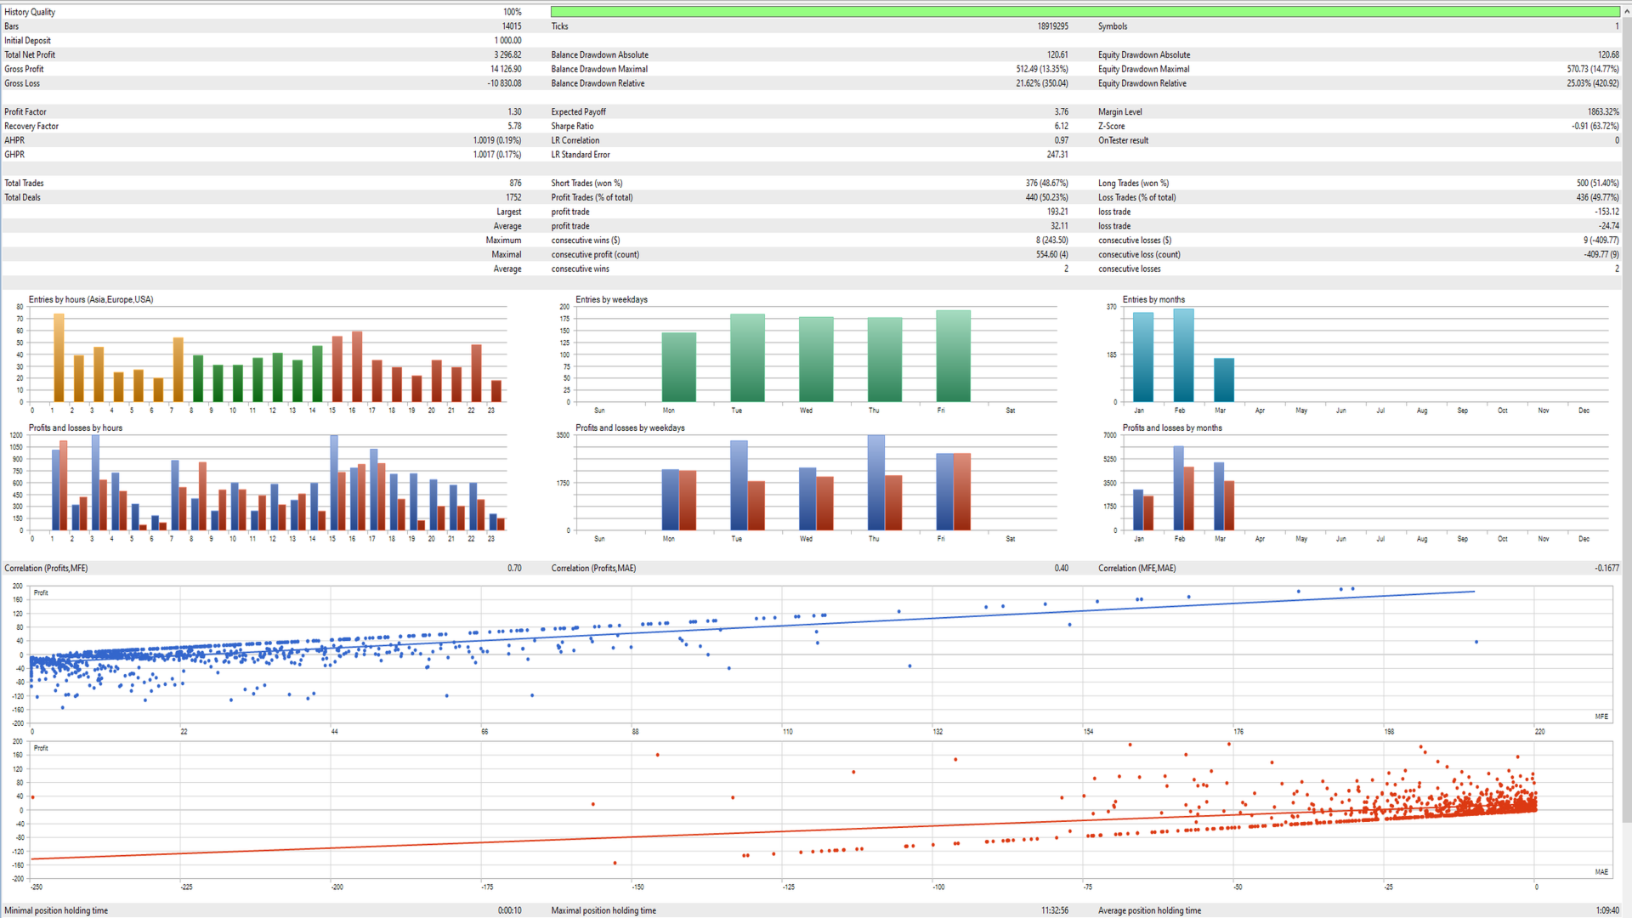Viewport: 1632px width, 918px height.
Task: Click the Maximal position holding time label
Action: [x=603, y=911]
